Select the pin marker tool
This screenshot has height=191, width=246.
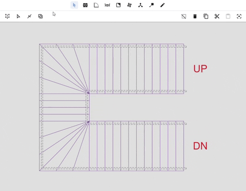(x=151, y=5)
